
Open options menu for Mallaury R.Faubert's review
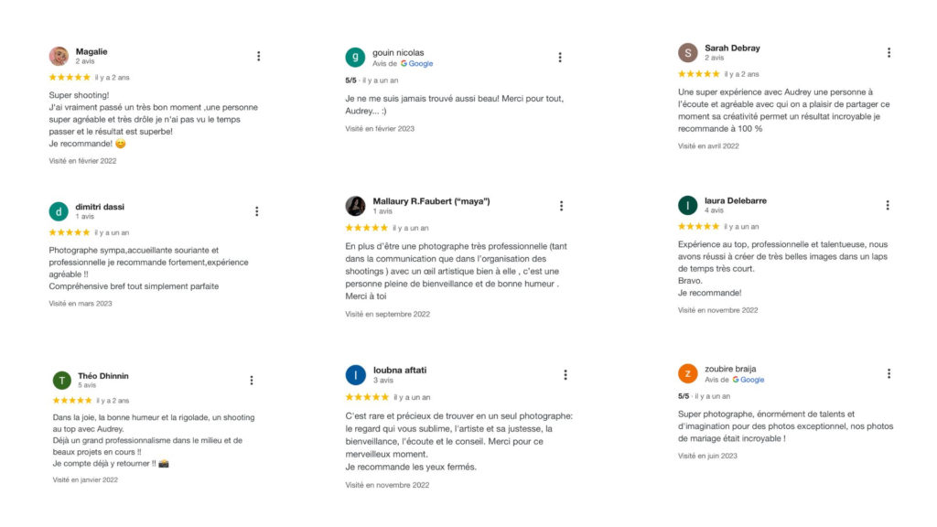[560, 206]
